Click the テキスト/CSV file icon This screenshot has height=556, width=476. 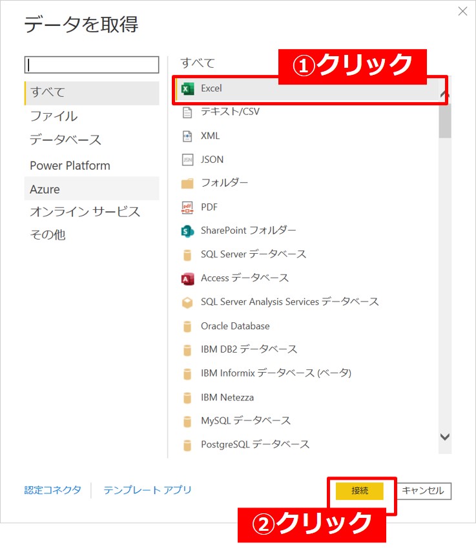(x=187, y=112)
